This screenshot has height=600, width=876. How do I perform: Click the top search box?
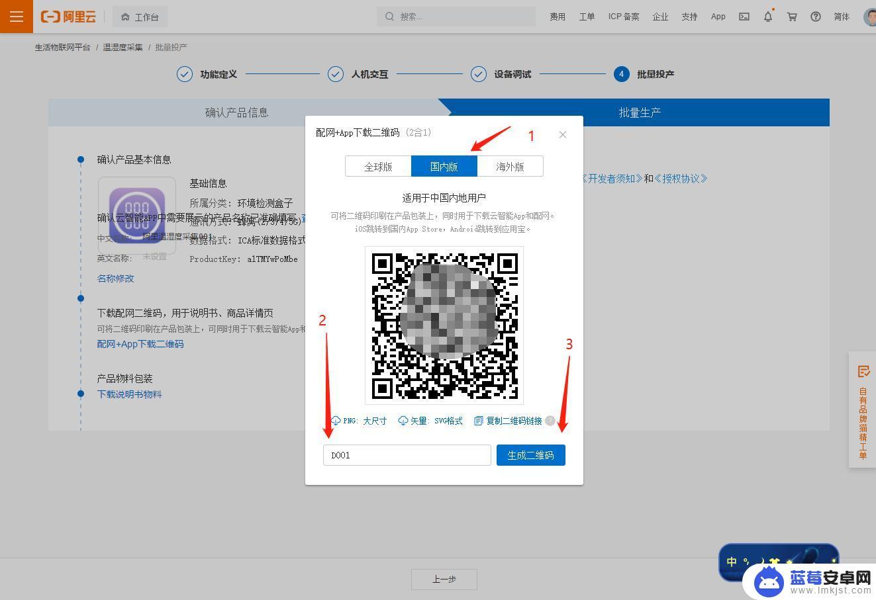click(x=456, y=17)
